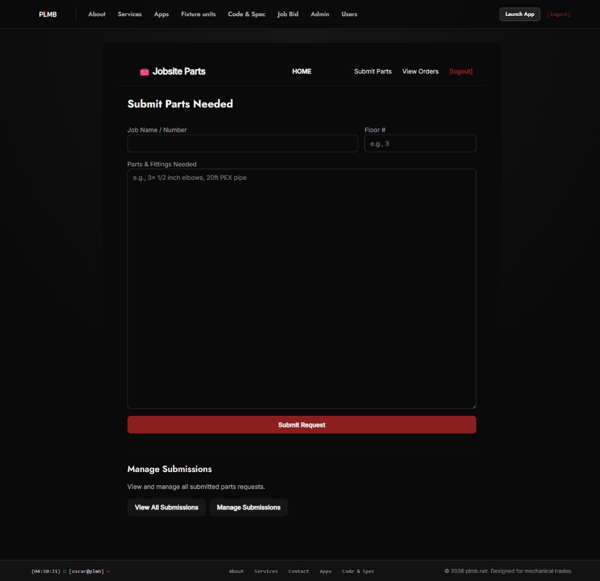
Task: Click the Job Name / Number field
Action: pyautogui.click(x=242, y=143)
